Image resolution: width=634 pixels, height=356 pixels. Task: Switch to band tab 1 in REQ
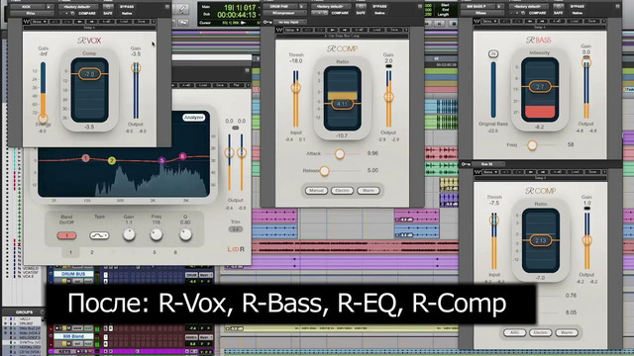[x=70, y=252]
